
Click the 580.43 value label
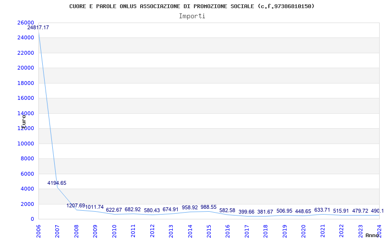pyautogui.click(x=152, y=210)
